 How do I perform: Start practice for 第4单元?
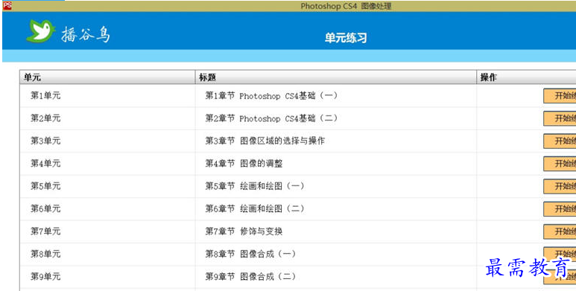pyautogui.click(x=560, y=164)
